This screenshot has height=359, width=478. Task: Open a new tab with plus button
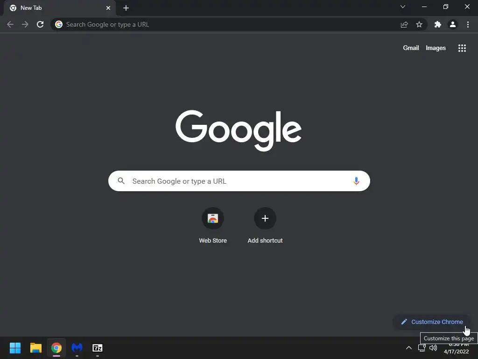point(126,8)
